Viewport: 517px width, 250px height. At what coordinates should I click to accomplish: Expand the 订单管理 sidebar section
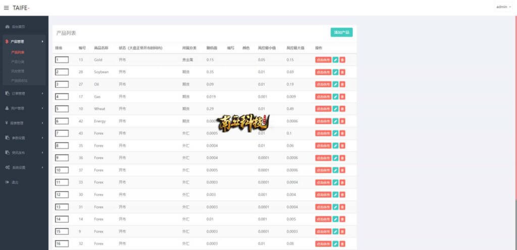click(x=24, y=93)
